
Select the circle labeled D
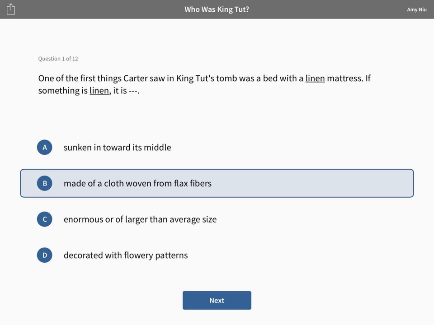tap(45, 255)
